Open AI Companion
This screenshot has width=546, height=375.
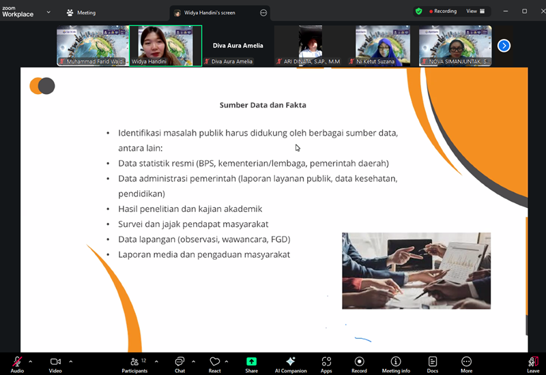click(291, 364)
